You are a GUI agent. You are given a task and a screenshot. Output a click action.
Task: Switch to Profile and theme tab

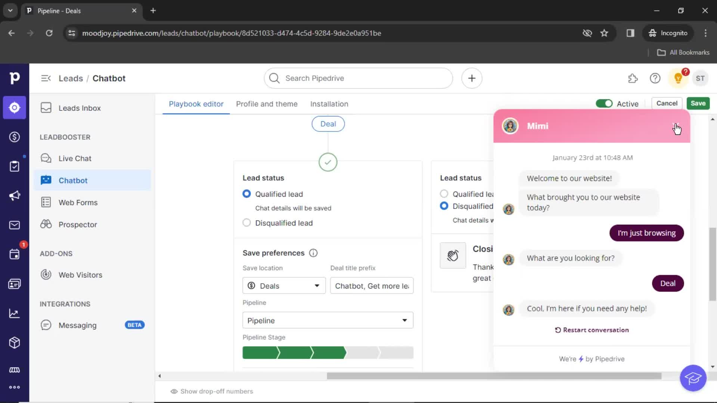267,104
